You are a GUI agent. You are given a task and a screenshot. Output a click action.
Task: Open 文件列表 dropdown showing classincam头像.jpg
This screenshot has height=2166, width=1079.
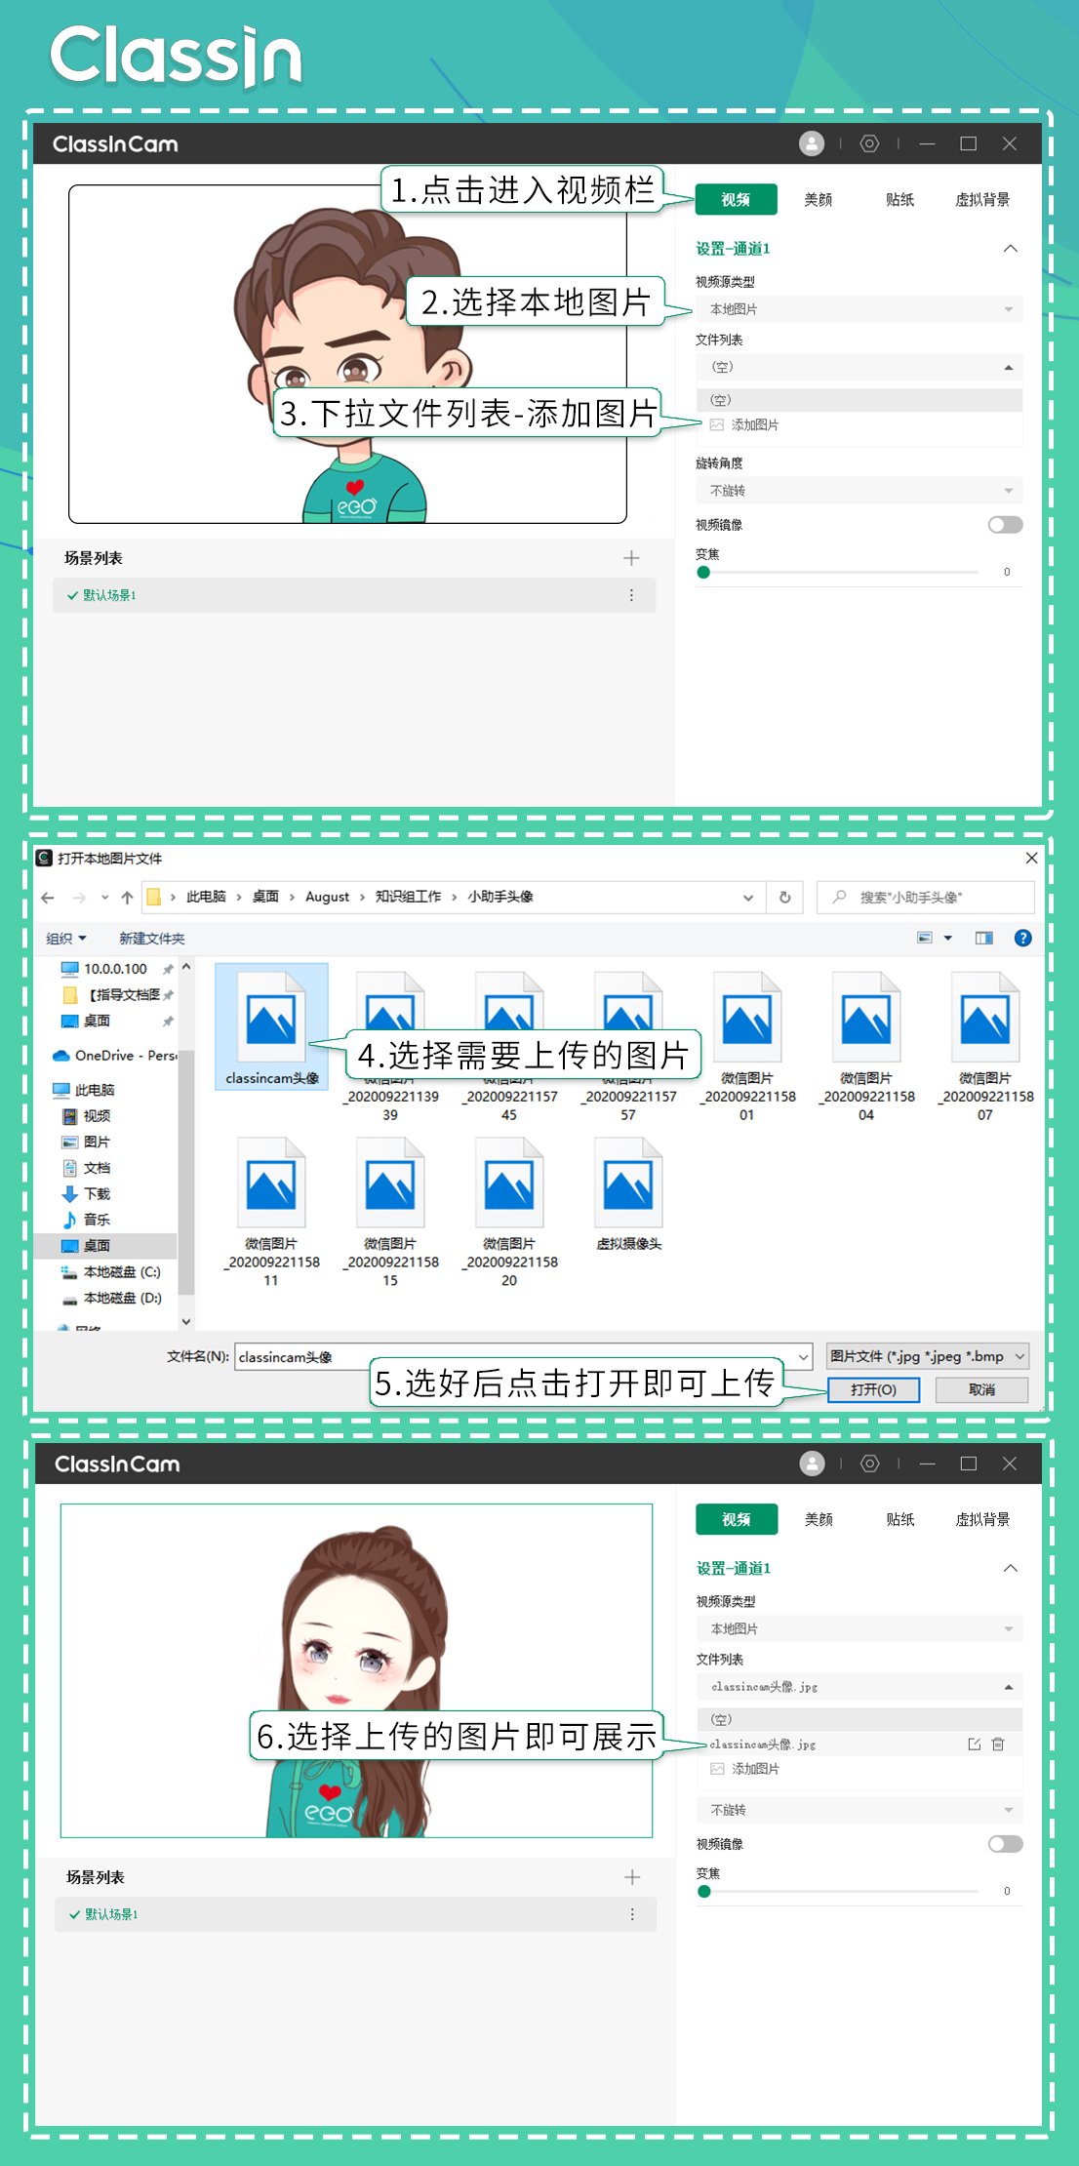tap(859, 1687)
